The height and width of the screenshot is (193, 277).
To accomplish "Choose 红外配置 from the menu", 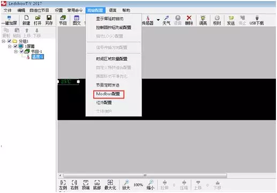I will [104, 103].
